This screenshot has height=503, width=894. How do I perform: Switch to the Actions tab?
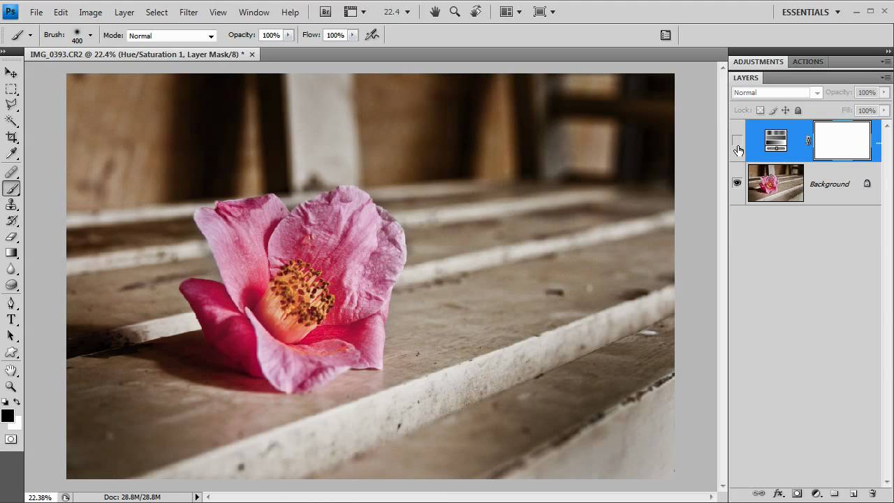coord(808,61)
